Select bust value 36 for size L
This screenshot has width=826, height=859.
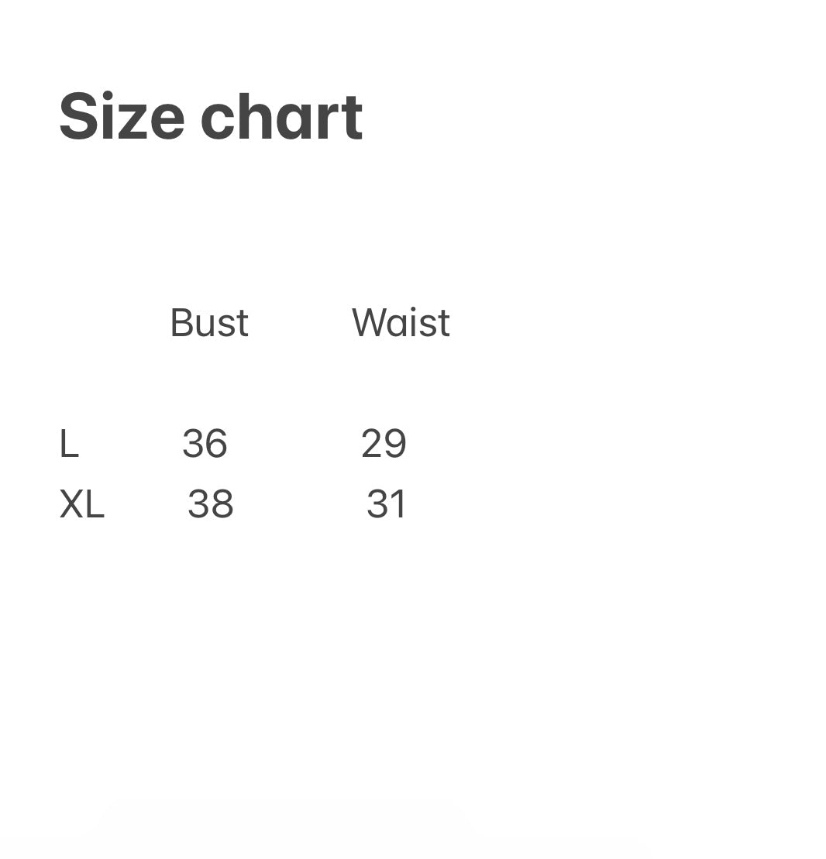[205, 444]
